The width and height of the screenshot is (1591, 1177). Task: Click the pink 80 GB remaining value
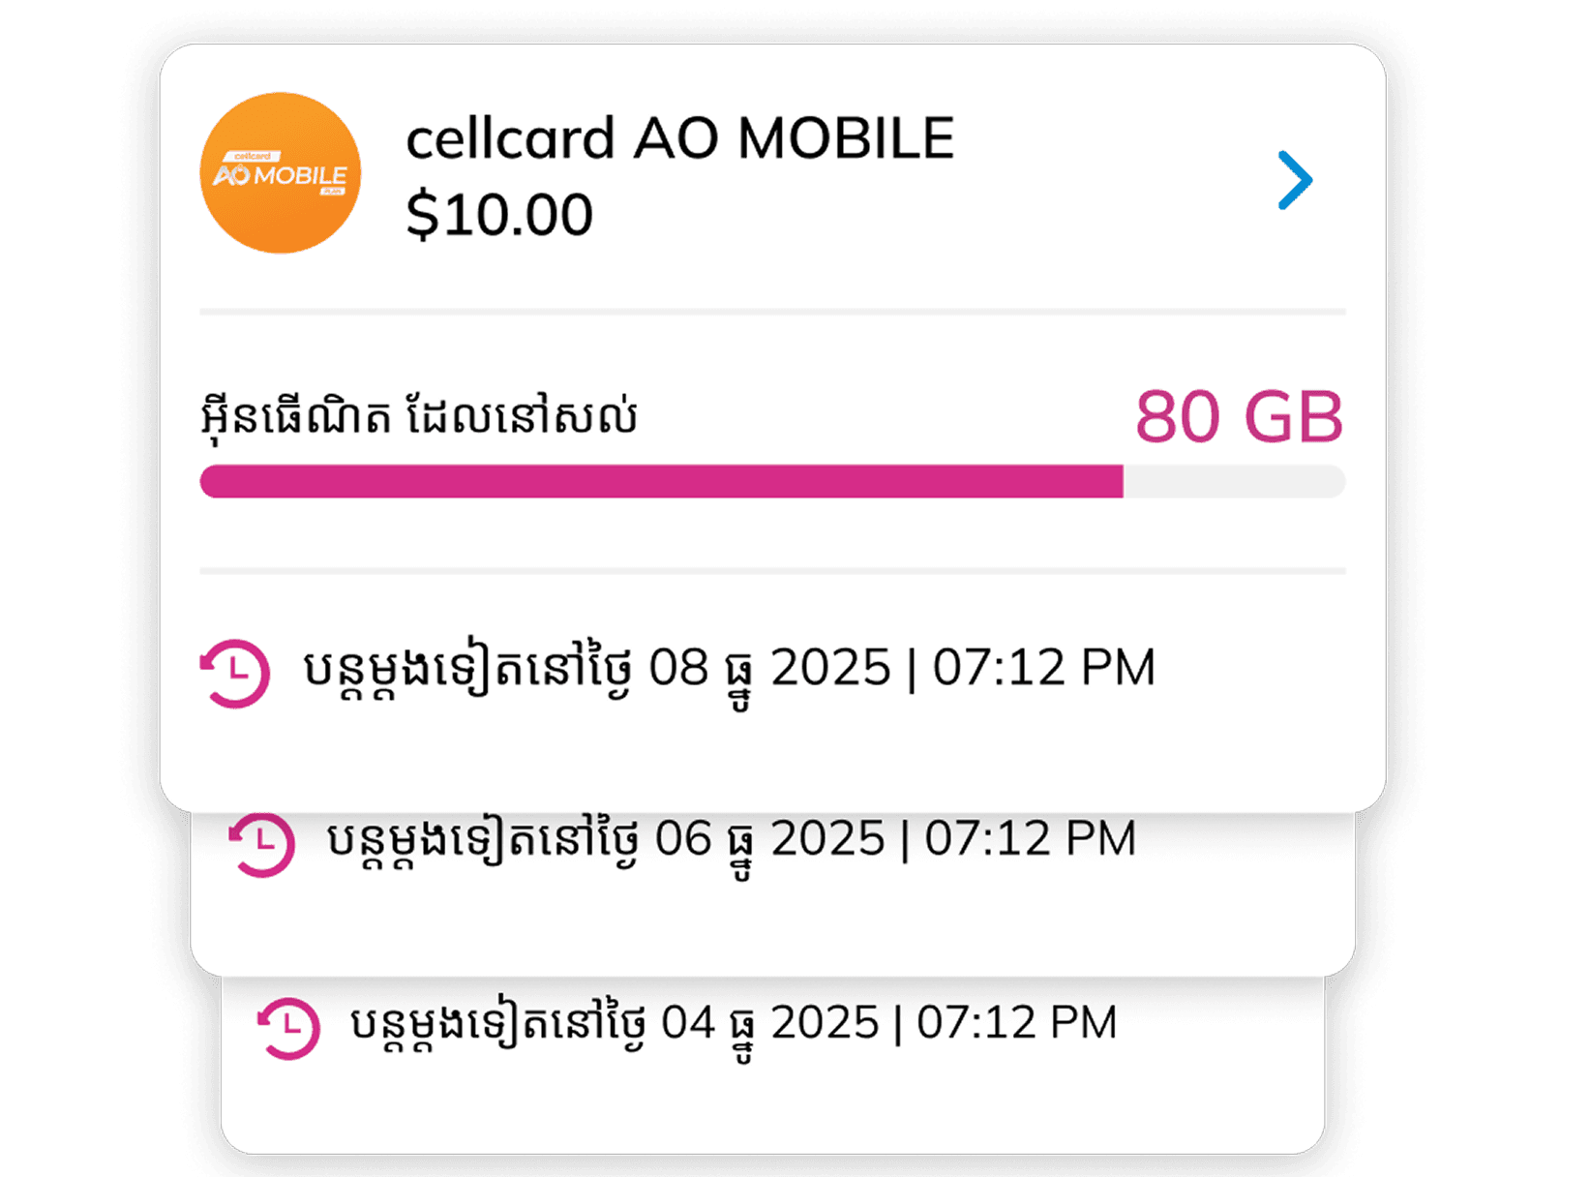[1239, 417]
